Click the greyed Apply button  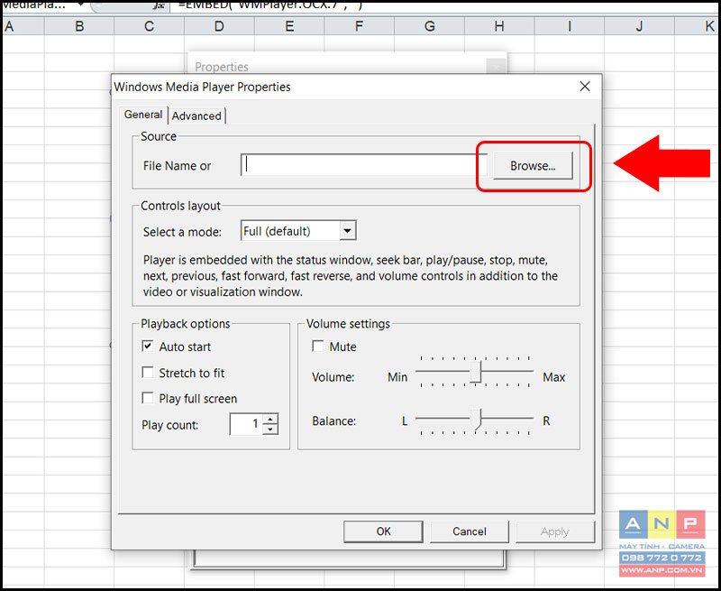[x=555, y=531]
